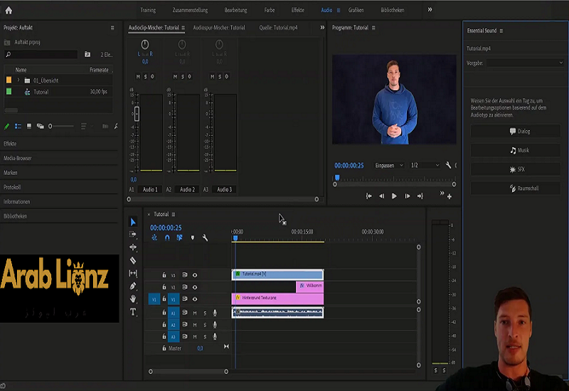Go to Out point in Program monitor
Image resolution: width=569 pixels, height=391 pixels.
[x=420, y=196]
